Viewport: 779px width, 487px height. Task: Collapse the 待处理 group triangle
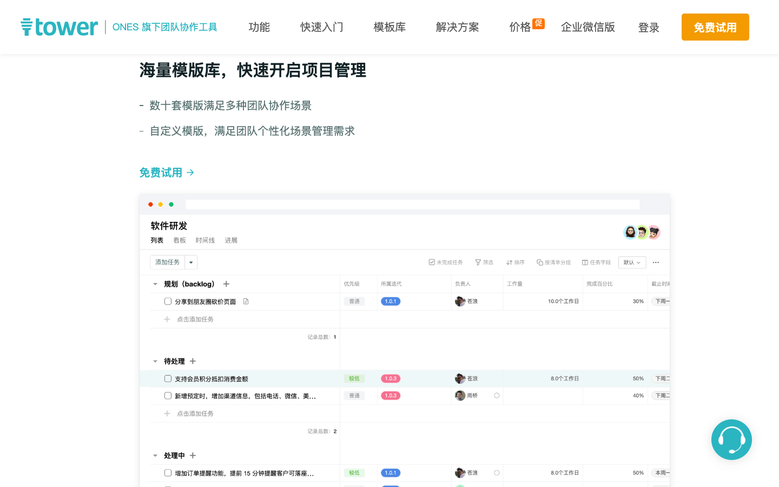coord(155,361)
